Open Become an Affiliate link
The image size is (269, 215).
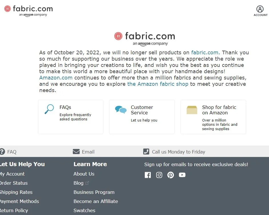point(96,201)
